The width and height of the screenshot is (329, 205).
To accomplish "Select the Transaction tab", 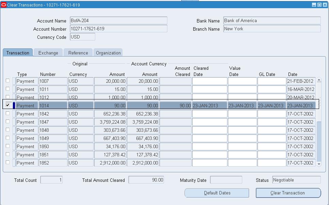I will [17, 52].
